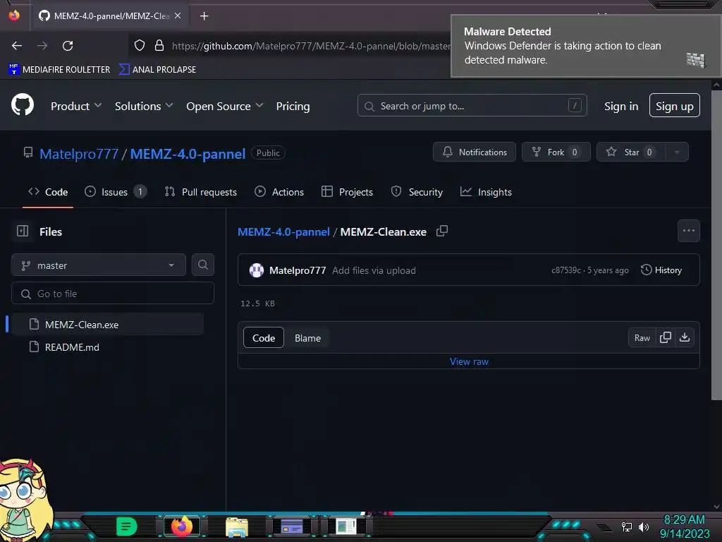Image resolution: width=722 pixels, height=542 pixels.
Task: Open the Security tab
Action: [x=417, y=192]
